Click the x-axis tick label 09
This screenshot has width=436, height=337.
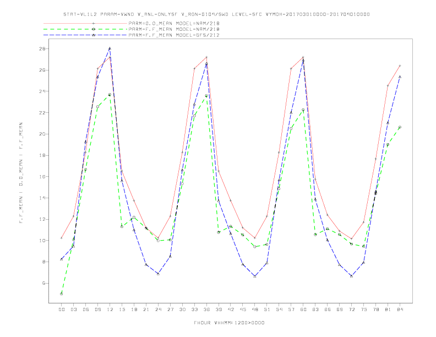tap(97, 309)
